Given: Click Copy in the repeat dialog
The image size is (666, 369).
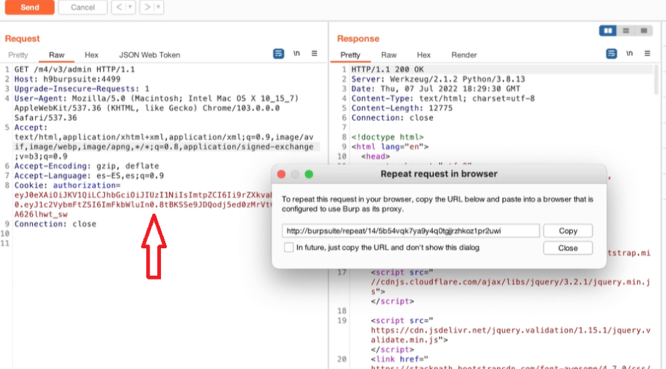Looking at the screenshot, I should (568, 231).
